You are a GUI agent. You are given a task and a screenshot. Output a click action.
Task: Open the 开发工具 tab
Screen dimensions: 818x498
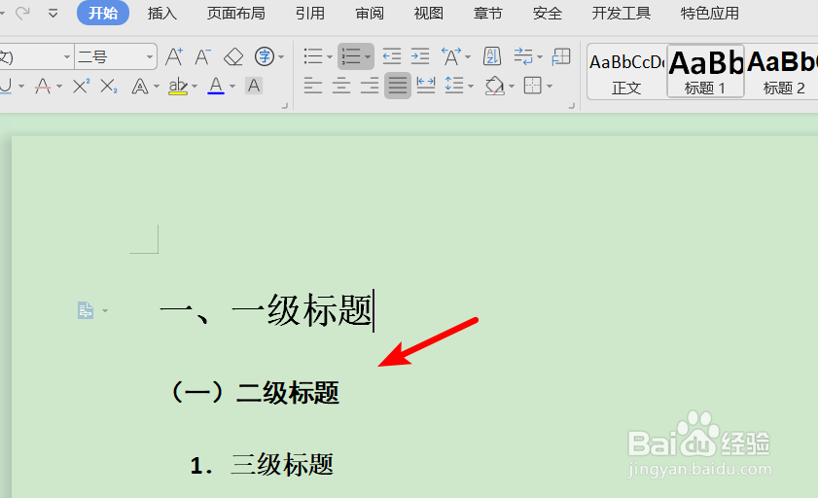(x=621, y=13)
